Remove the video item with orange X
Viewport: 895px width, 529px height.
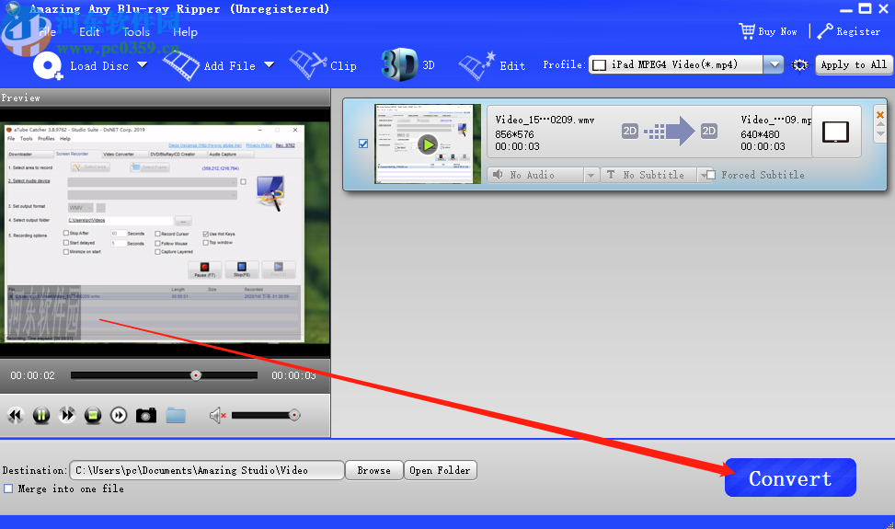pos(880,115)
